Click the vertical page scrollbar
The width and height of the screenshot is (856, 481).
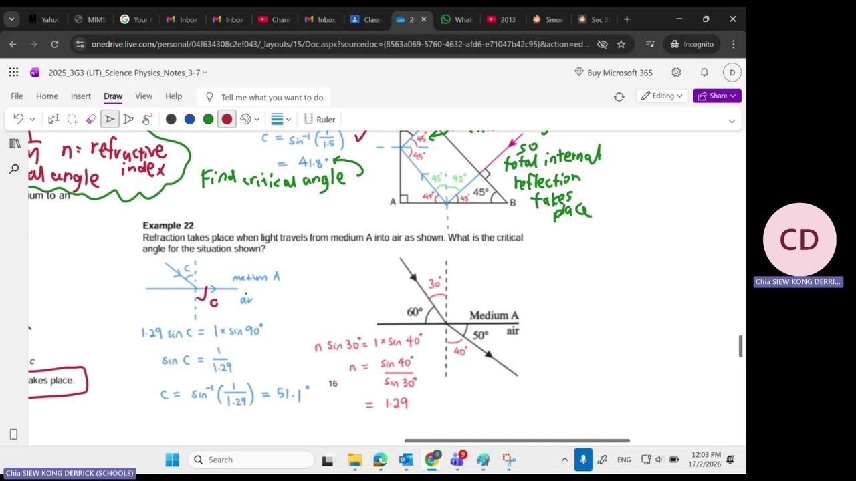(x=740, y=346)
